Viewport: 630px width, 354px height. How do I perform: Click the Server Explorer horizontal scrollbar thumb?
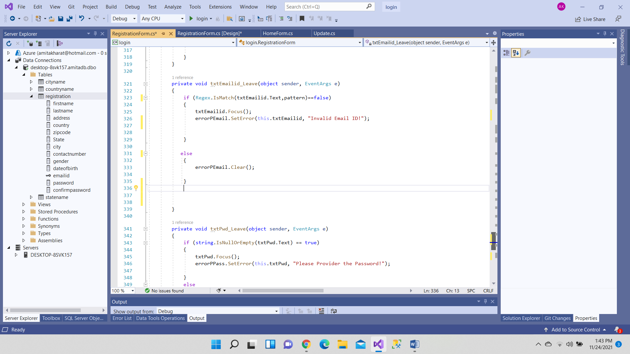tap(45, 310)
